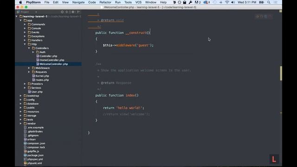Viewport: 297px width, 167px height.
Task: Click the code inspection indicator at editor top-right
Action: [x=280, y=11]
